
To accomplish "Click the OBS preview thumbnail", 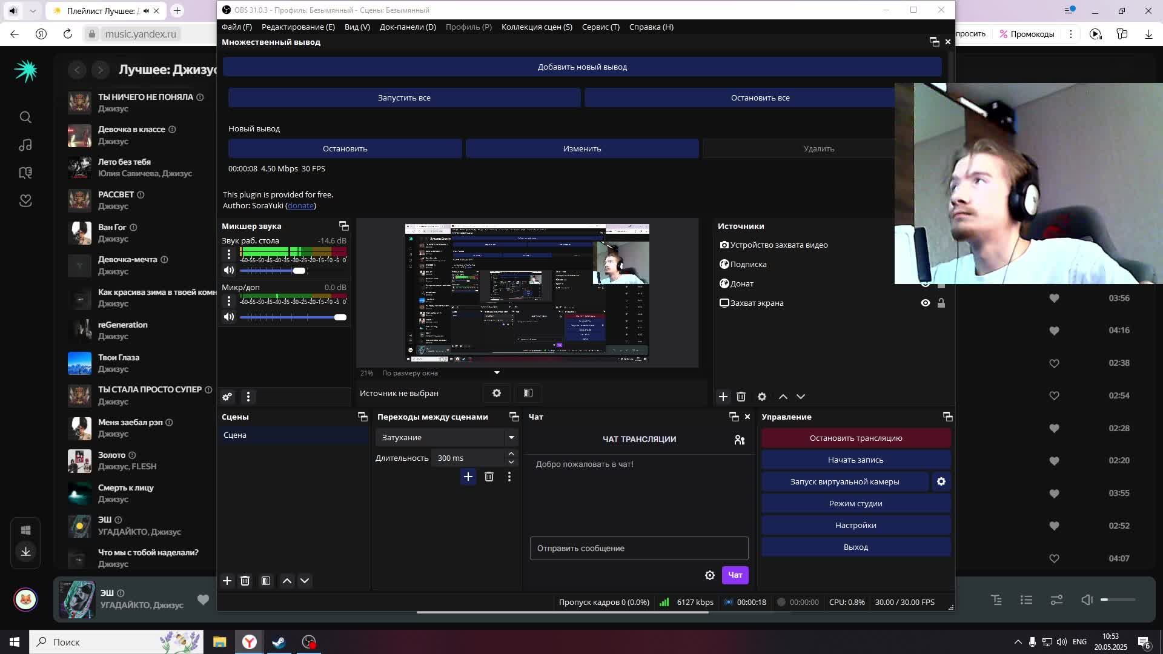I will pyautogui.click(x=527, y=293).
